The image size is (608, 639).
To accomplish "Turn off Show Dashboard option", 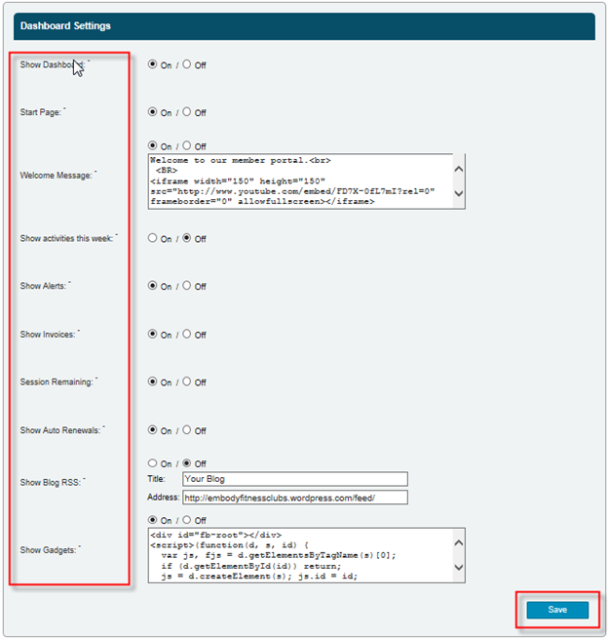I will click(187, 65).
